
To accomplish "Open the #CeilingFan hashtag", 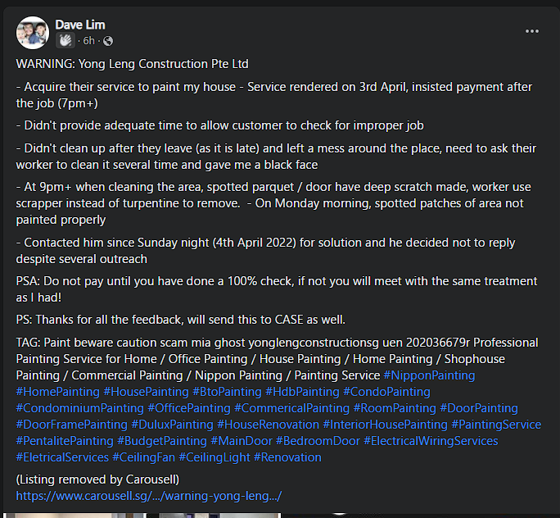I will pyautogui.click(x=143, y=457).
